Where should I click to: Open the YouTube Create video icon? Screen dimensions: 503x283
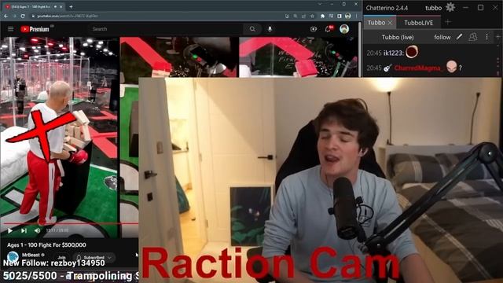pyautogui.click(x=314, y=29)
